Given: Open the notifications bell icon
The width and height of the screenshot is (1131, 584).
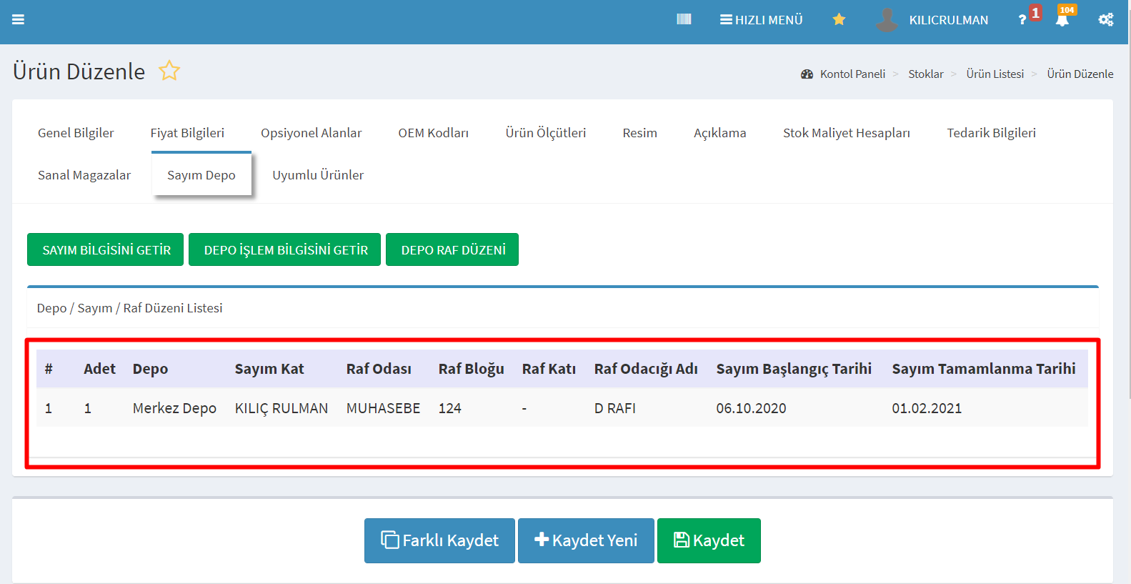Looking at the screenshot, I should point(1062,20).
